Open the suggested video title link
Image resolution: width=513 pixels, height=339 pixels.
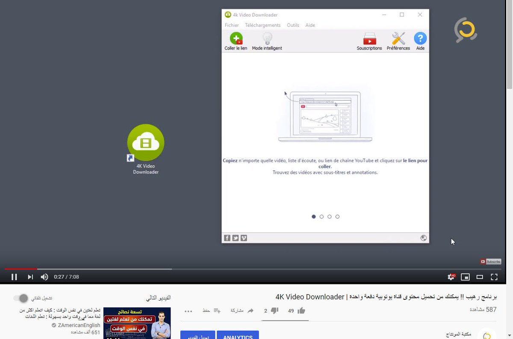[x=60, y=313]
